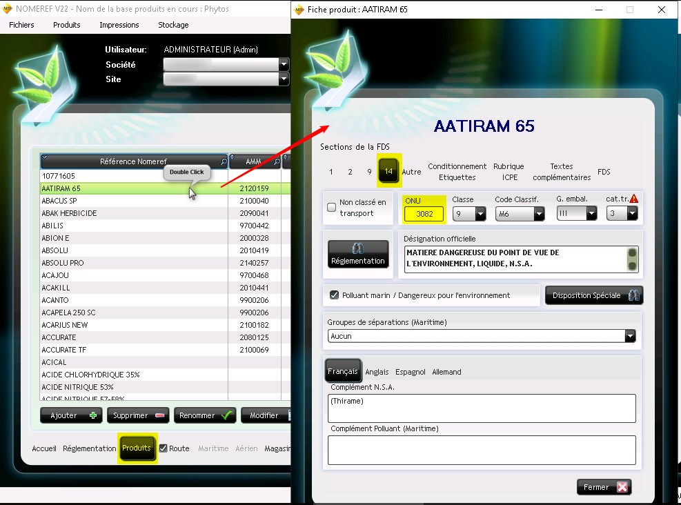Click the ONU number input field
The width and height of the screenshot is (681, 505).
(424, 214)
